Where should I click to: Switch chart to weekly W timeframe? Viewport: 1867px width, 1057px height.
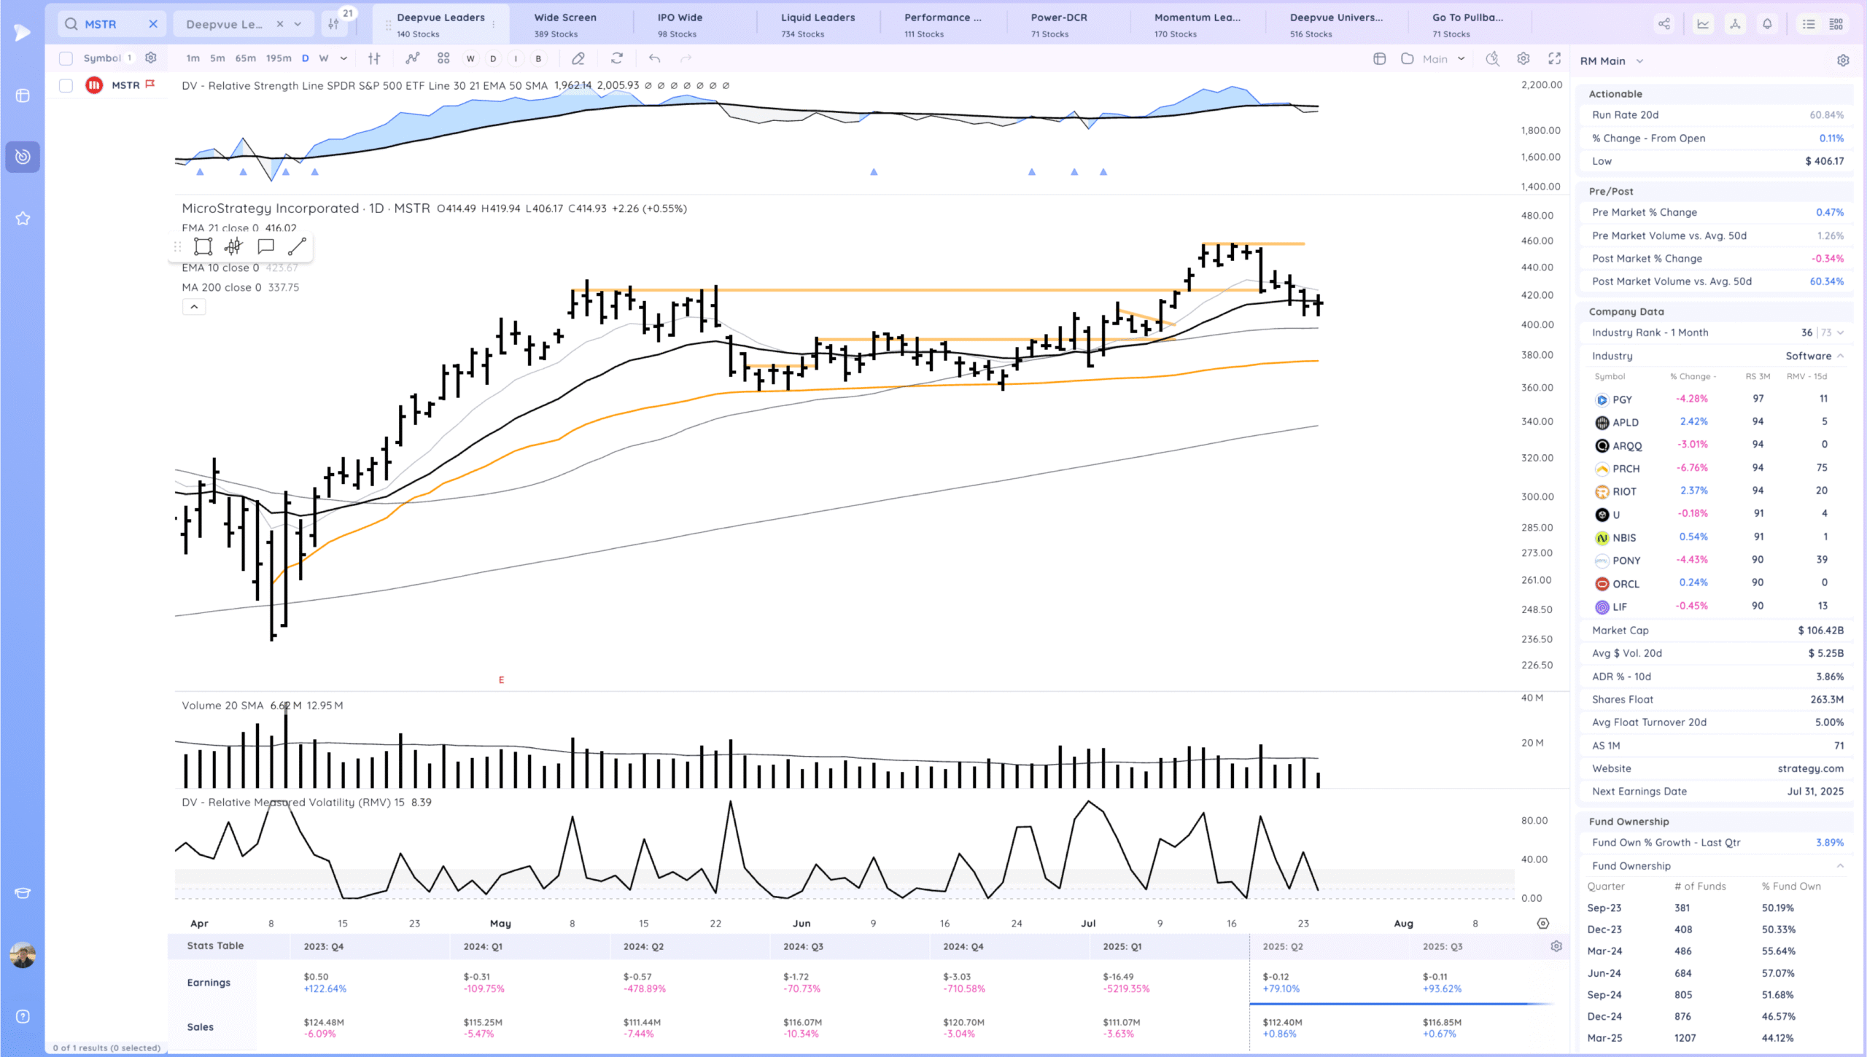324,58
